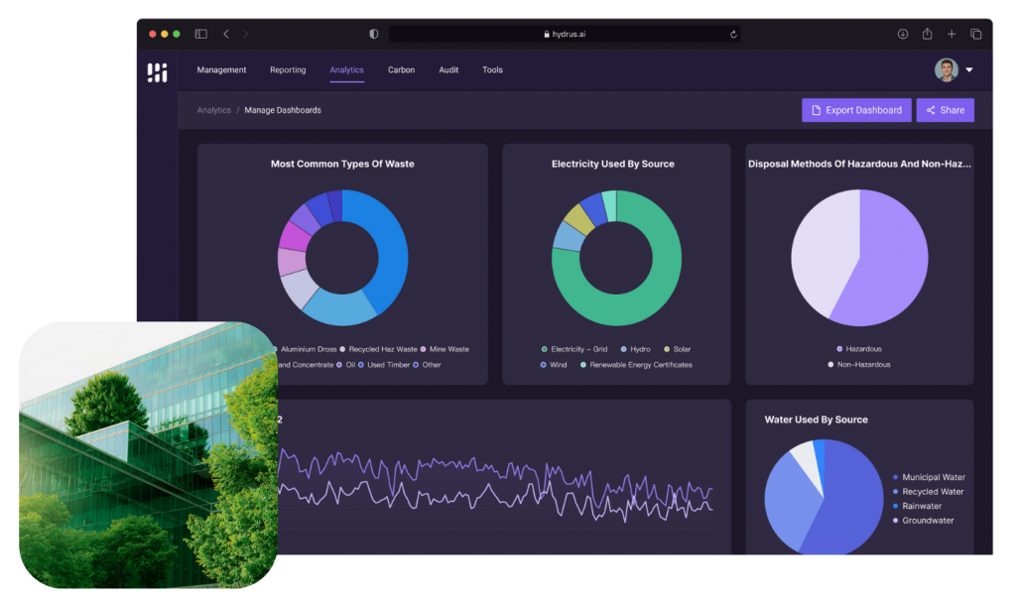The width and height of the screenshot is (1016, 599).
Task: Toggle Aluminium Dross legend item
Action: click(x=306, y=349)
